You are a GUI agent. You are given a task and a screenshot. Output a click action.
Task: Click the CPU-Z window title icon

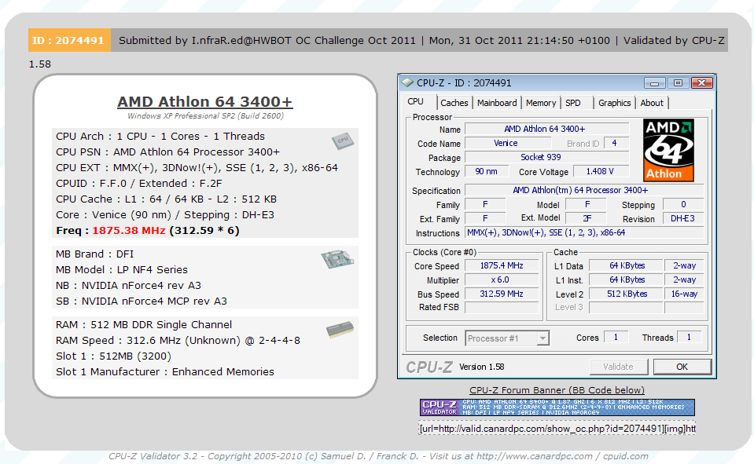click(x=407, y=82)
